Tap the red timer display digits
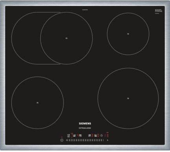170x152 pixels. (x=106, y=135)
